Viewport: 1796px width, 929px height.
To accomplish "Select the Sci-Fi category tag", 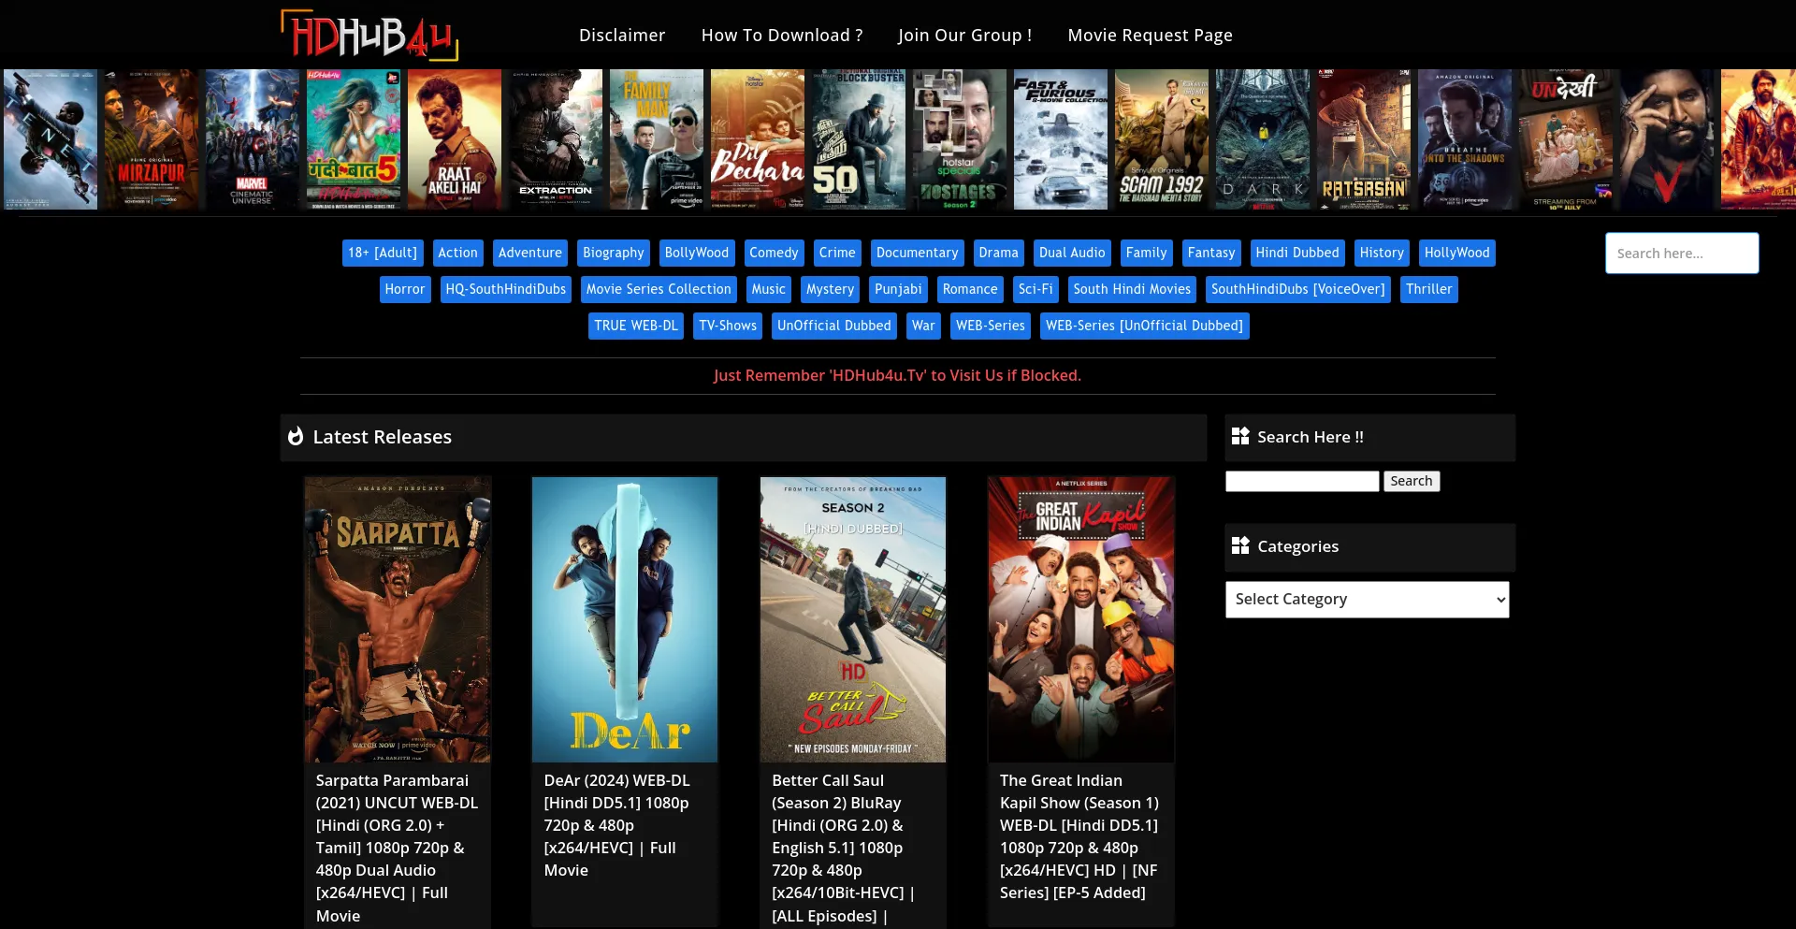I will [x=1036, y=289].
